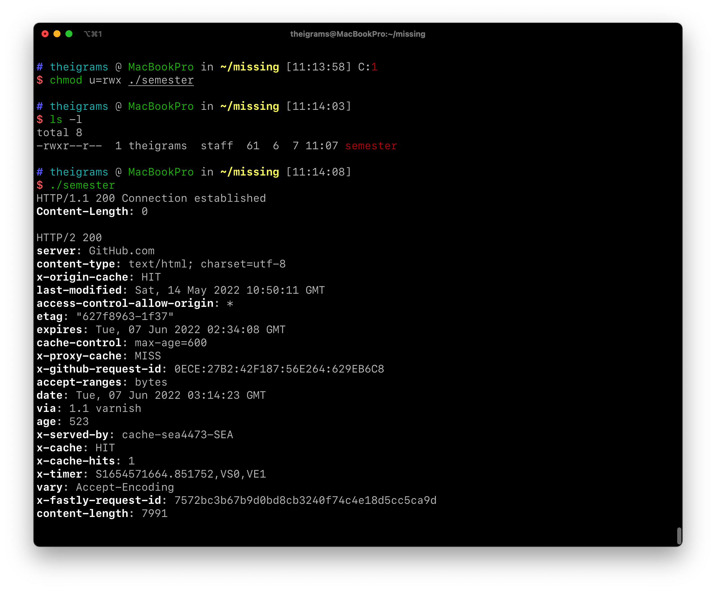
Task: Click the window title theigrams@MacBookPro:~/missing
Action: 357,34
